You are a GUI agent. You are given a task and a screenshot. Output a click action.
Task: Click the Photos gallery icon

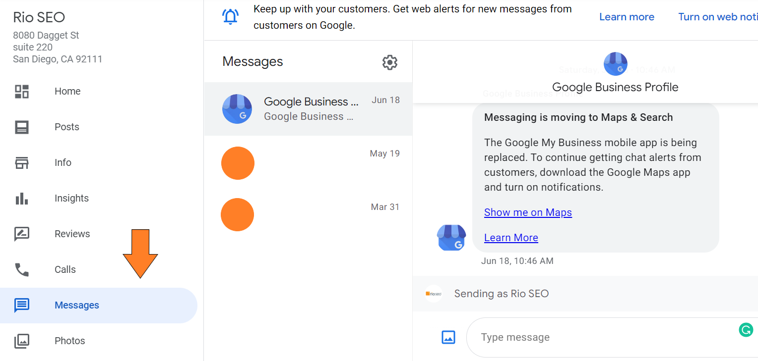click(22, 341)
